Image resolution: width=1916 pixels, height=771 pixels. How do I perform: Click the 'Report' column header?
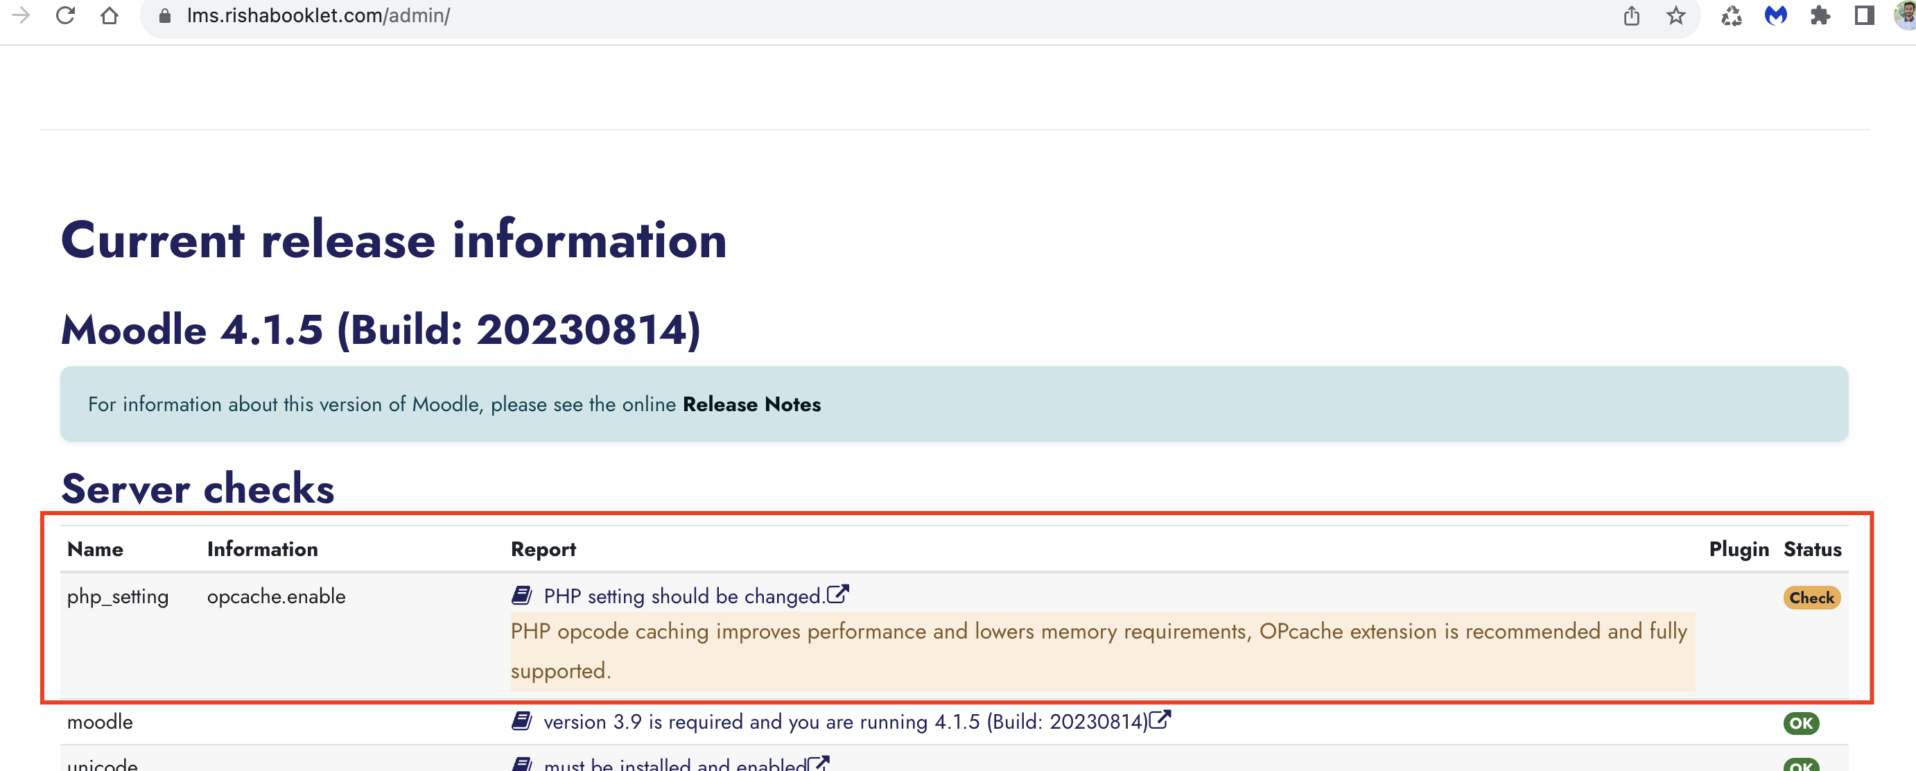coord(543,549)
